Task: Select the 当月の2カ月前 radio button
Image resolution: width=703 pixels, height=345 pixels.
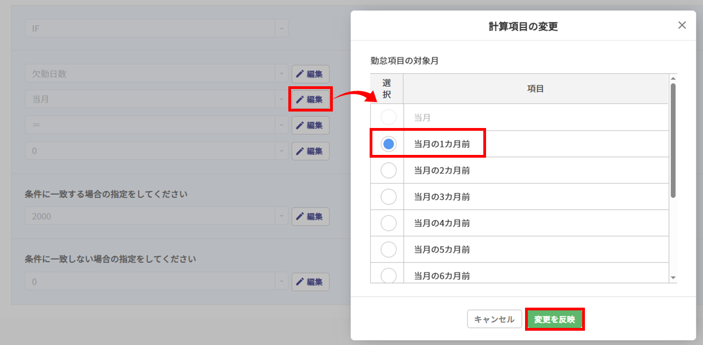Action: point(388,170)
